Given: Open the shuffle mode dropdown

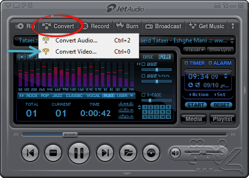Looking at the screenshot, I should click(126, 117).
